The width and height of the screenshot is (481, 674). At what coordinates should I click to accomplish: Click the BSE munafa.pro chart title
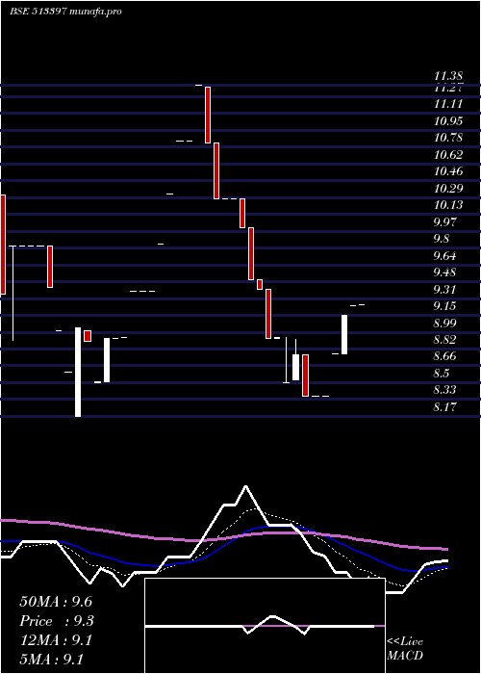[65, 12]
